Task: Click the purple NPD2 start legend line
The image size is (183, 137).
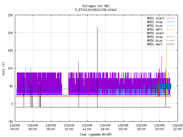Action: click(170, 18)
